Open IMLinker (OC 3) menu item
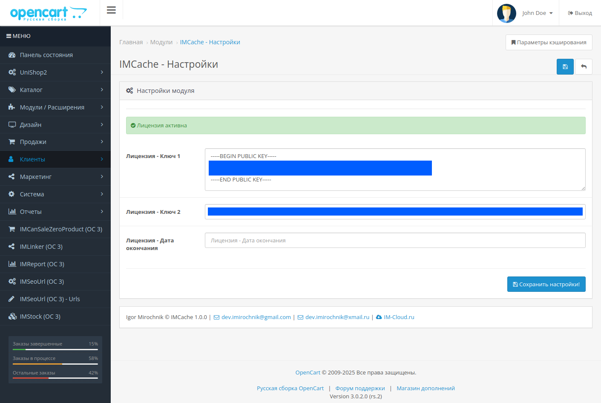601x403 pixels. 55,247
